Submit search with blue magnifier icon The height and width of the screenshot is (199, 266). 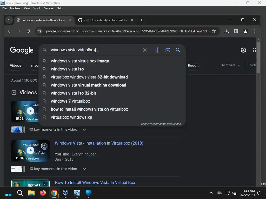point(178,50)
